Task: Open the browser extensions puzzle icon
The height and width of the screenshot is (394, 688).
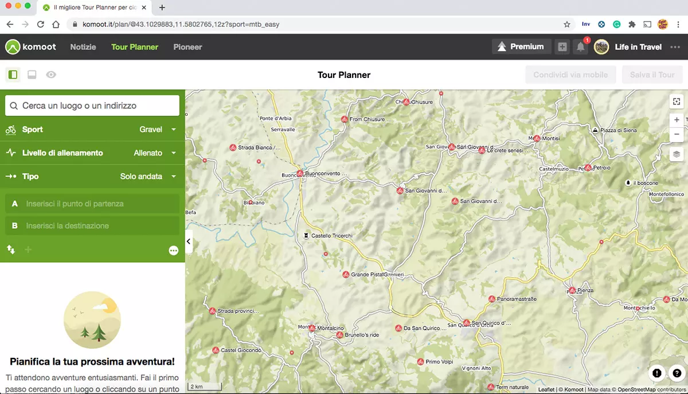Action: pyautogui.click(x=632, y=24)
